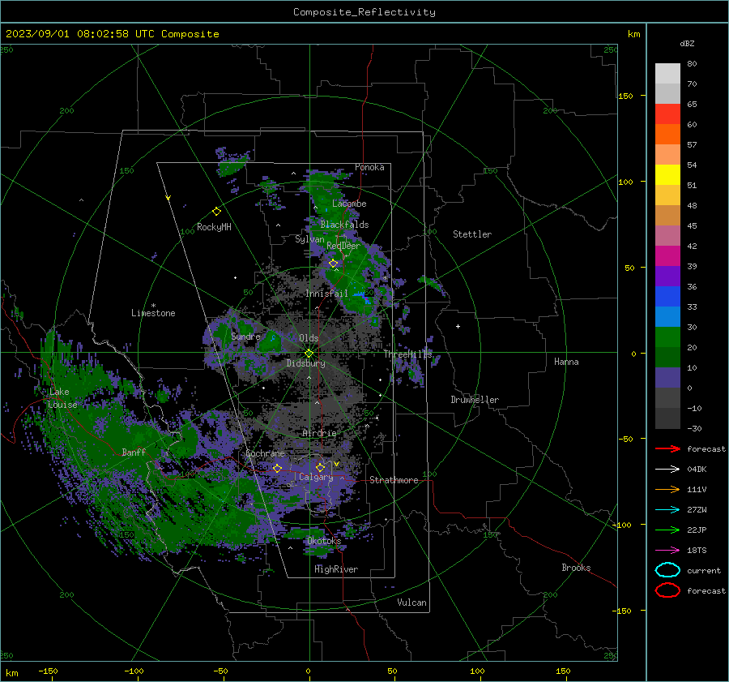
Task: Click the asterisk marker above Limestone
Action: tap(153, 306)
